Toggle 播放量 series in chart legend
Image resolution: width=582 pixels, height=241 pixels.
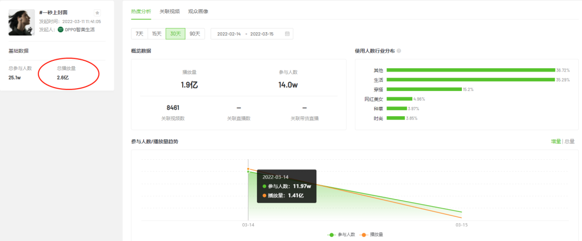coord(372,235)
